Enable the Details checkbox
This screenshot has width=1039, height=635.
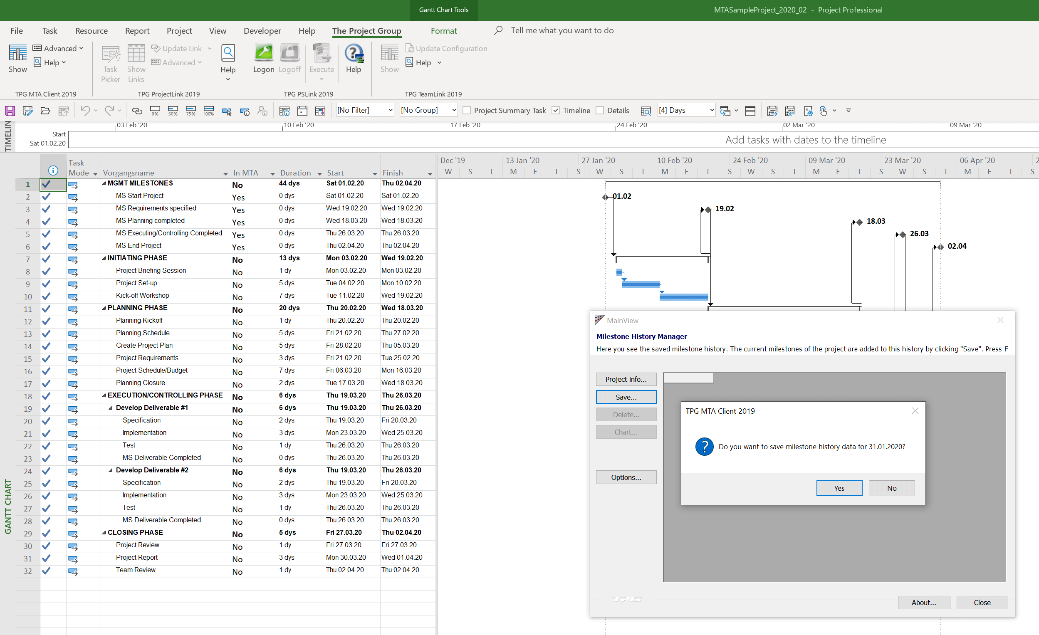click(599, 110)
